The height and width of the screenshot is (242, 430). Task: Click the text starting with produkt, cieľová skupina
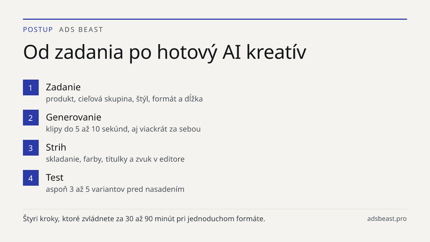[124, 99]
